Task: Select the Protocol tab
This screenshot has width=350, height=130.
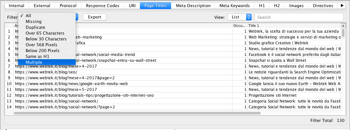Action: [68, 6]
